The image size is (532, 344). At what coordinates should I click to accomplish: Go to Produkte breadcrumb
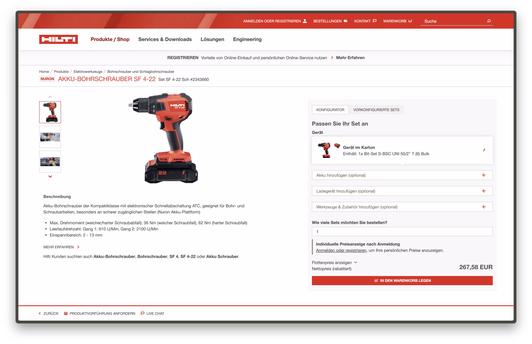(61, 72)
